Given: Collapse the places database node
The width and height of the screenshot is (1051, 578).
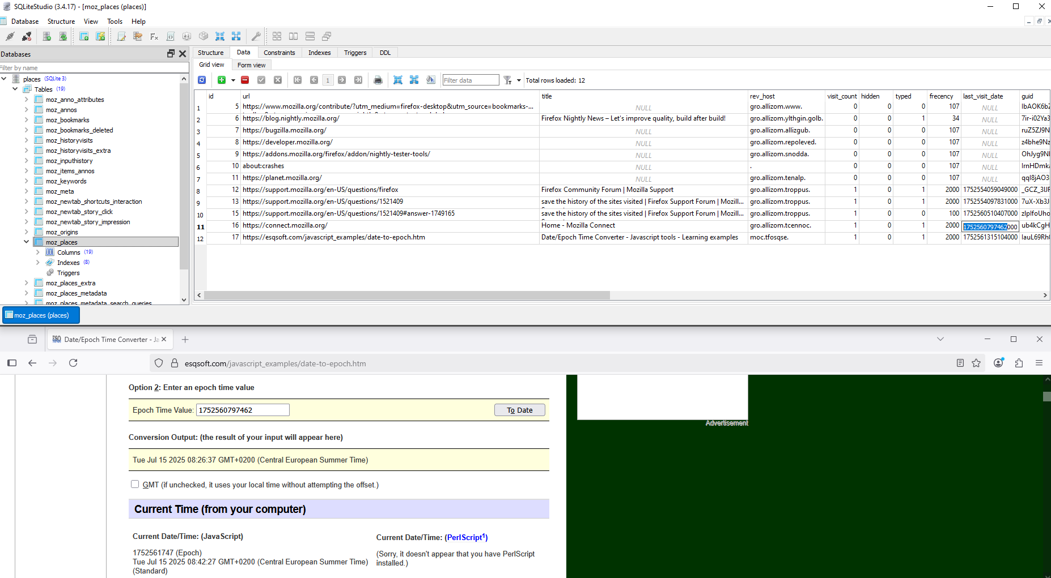Looking at the screenshot, I should [x=4, y=79].
